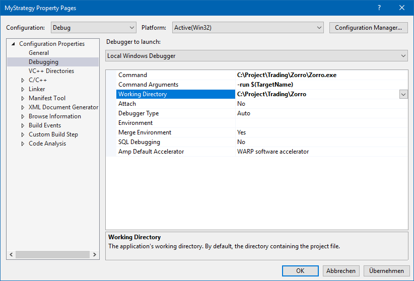Click the tree's horizontal scrollbar right arrow
Viewport: 414px width, 281px height.
(95, 255)
